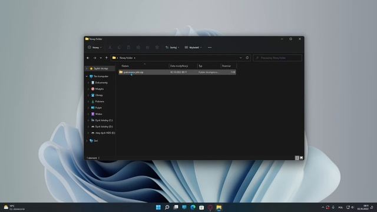Open Microsoft Store from taskbar
Screen dimensions: 377x212
201,207
